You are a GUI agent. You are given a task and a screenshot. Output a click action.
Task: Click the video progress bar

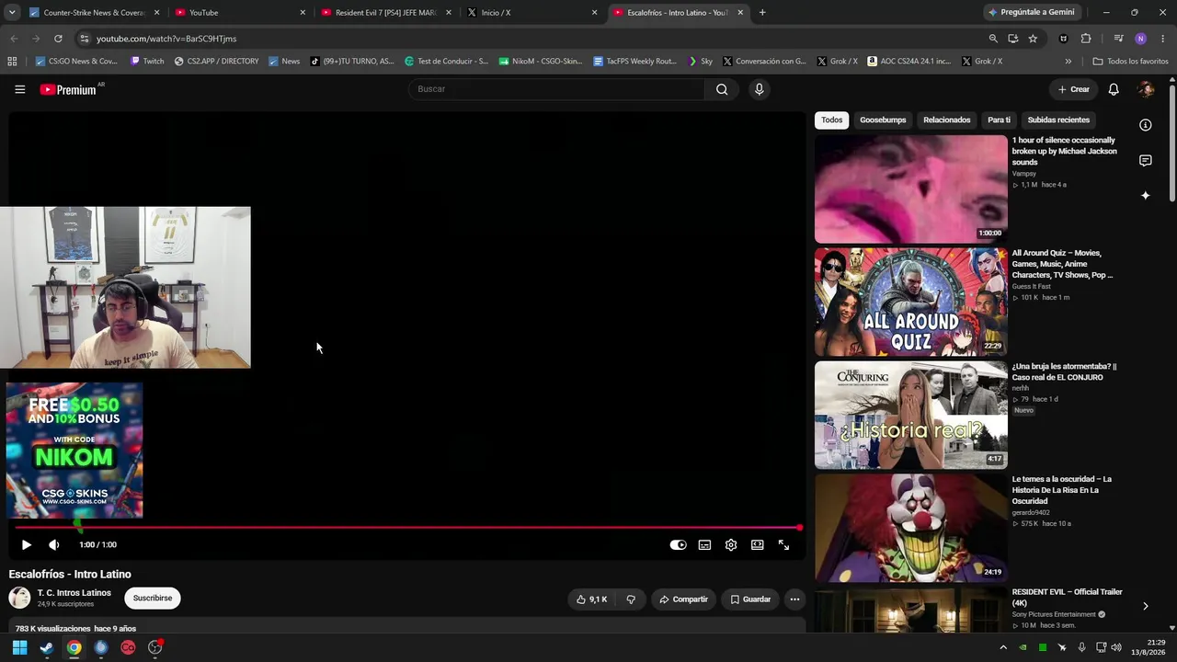pyautogui.click(x=407, y=528)
